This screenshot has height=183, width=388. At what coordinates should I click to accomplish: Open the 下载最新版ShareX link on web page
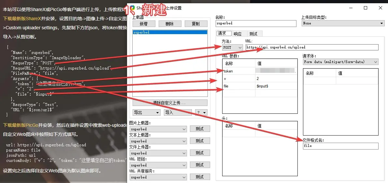[22, 19]
